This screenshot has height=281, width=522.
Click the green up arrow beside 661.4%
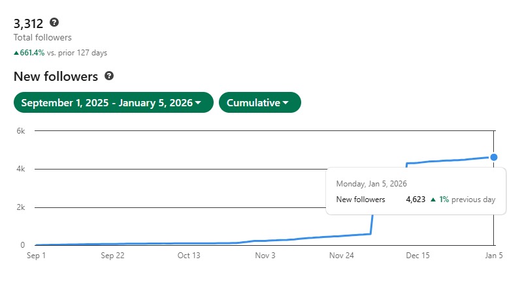[16, 52]
